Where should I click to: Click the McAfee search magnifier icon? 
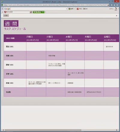[x=31, y=12]
